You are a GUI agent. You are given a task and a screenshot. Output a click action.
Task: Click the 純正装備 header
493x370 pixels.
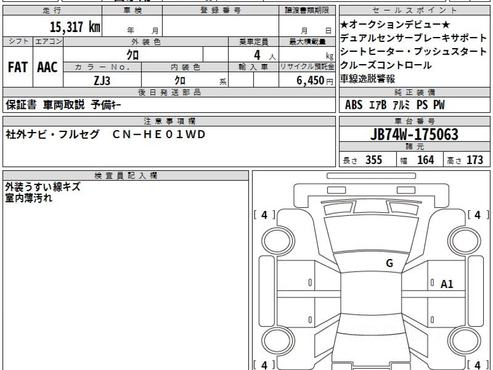[x=415, y=92]
